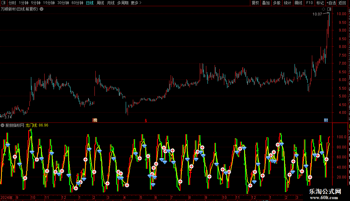Switch to the 月线 monthly chart
350x201 pixels.
coord(111,3)
